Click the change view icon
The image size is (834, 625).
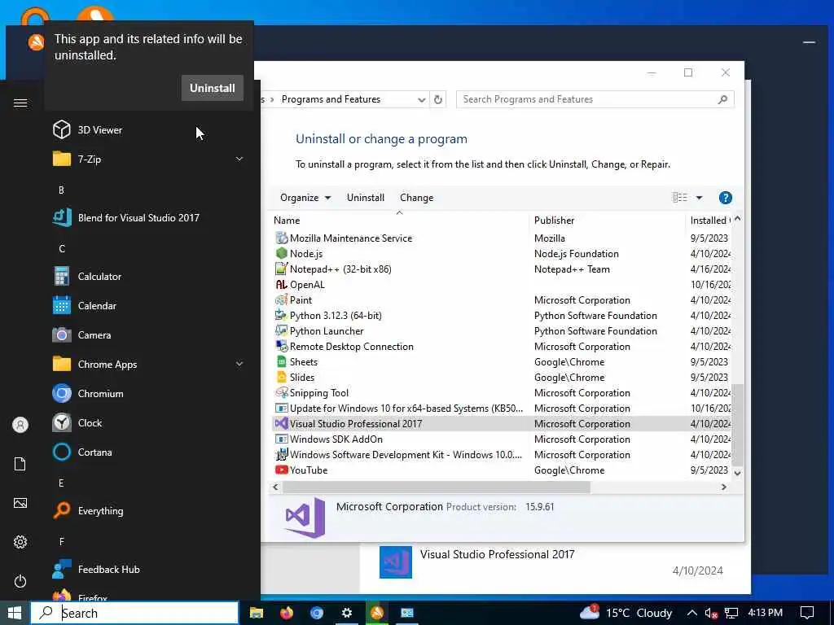coord(680,198)
